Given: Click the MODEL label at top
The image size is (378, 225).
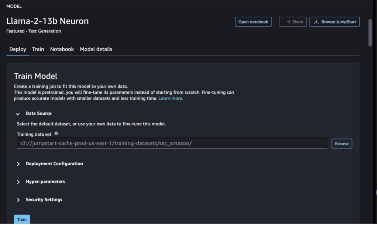Looking at the screenshot, I should tap(14, 7).
